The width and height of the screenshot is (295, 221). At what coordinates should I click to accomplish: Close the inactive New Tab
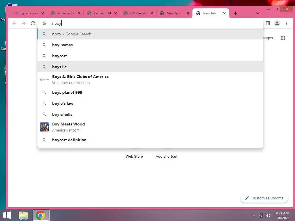coord(188,13)
